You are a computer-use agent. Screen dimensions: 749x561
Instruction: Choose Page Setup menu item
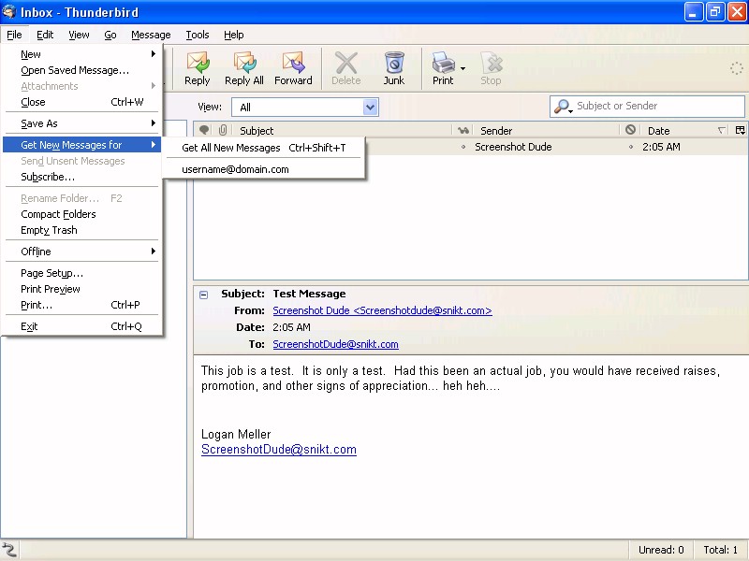pos(82,273)
